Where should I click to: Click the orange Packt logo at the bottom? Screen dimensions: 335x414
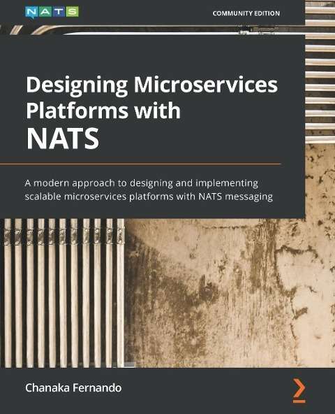click(x=299, y=391)
